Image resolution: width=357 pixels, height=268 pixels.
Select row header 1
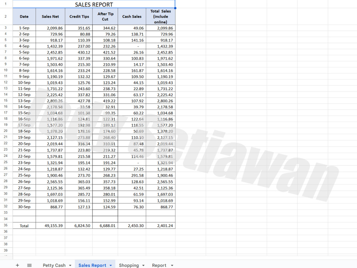pyautogui.click(x=6, y=4)
